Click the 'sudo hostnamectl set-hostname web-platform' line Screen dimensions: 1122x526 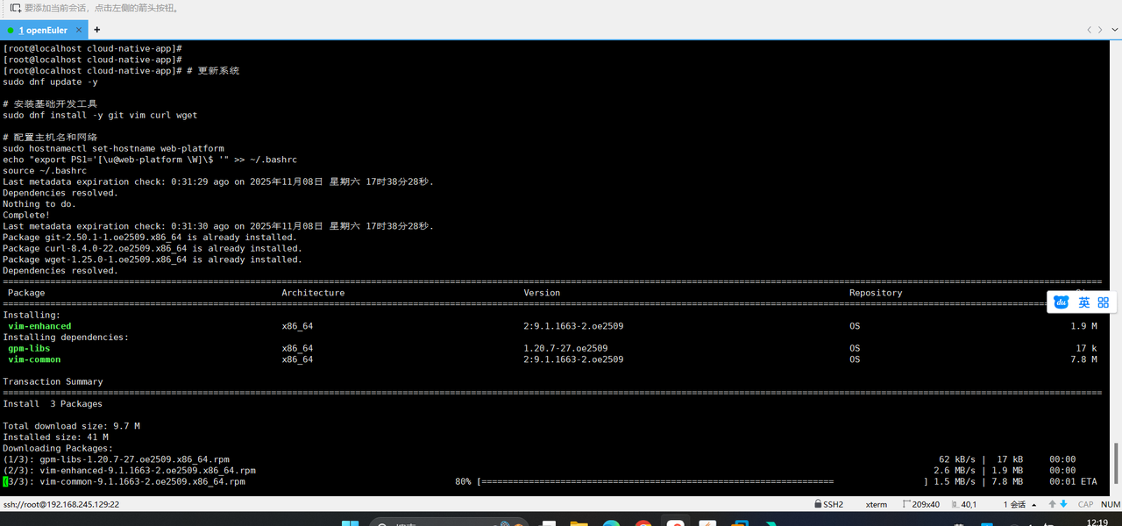[x=113, y=148]
